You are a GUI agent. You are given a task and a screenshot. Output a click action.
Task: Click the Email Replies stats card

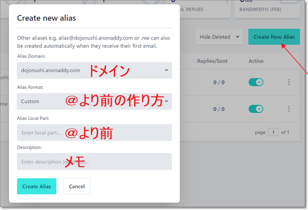tap(205, 8)
